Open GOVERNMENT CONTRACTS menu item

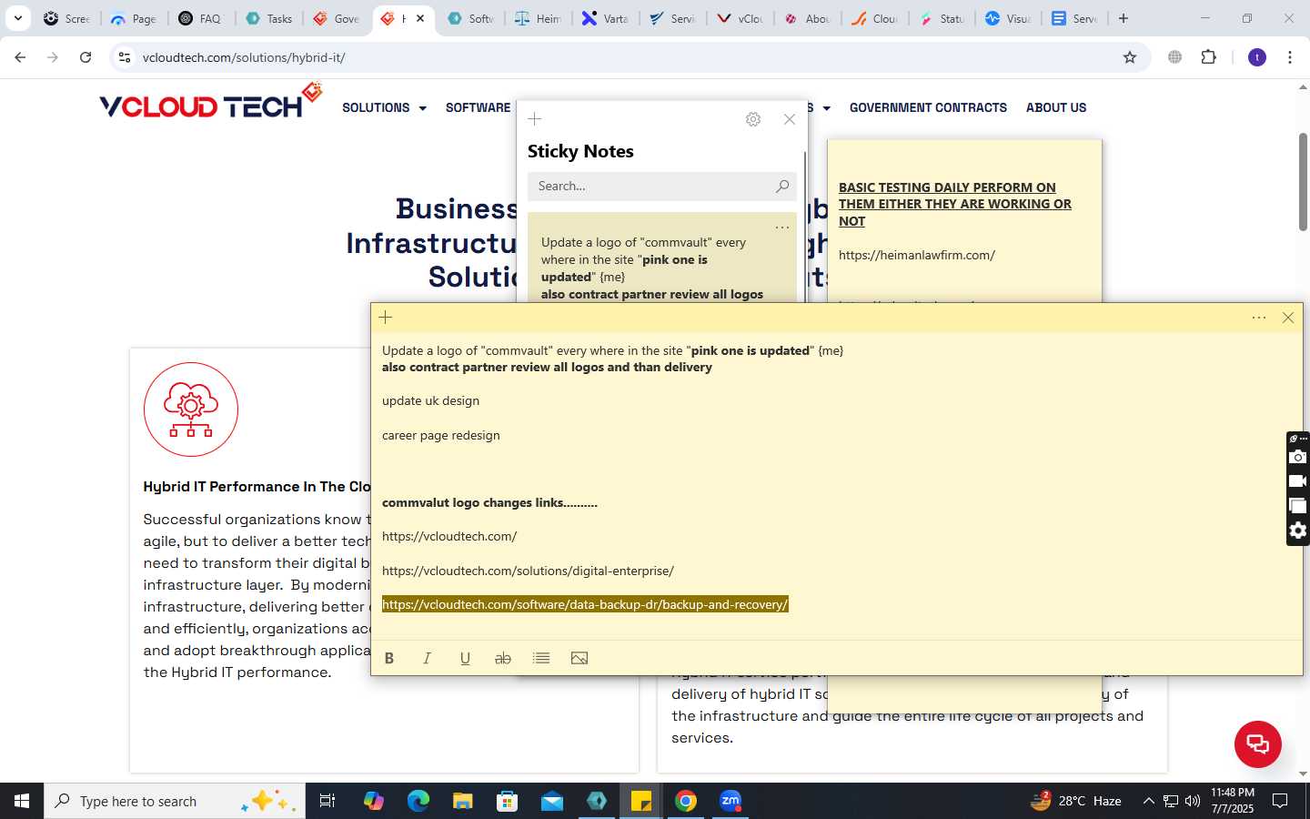pyautogui.click(x=928, y=107)
